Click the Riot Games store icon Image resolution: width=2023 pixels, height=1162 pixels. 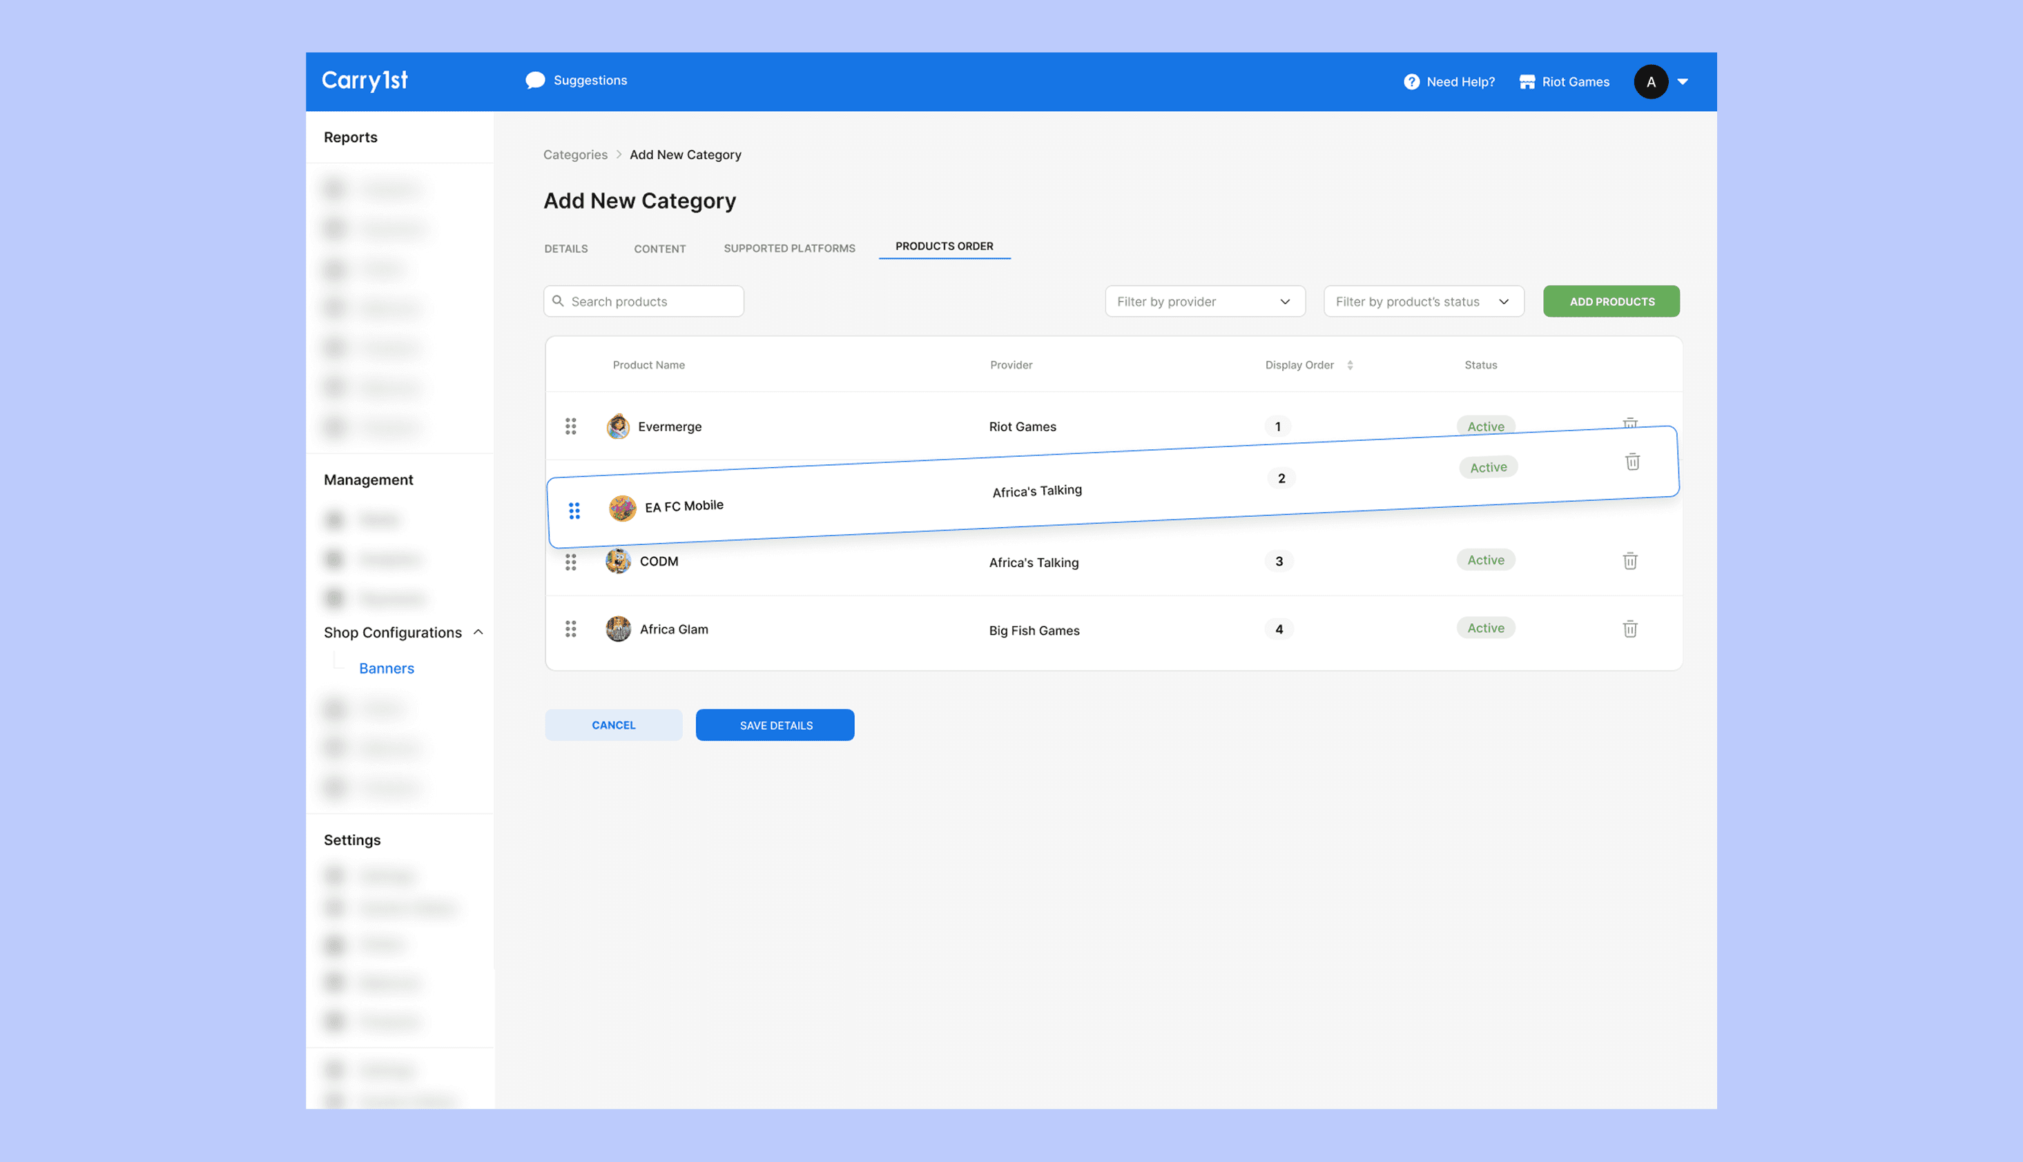click(x=1527, y=82)
